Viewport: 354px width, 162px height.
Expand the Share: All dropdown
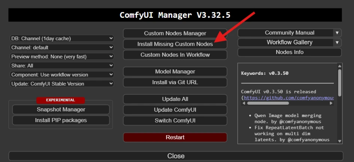(x=62, y=66)
